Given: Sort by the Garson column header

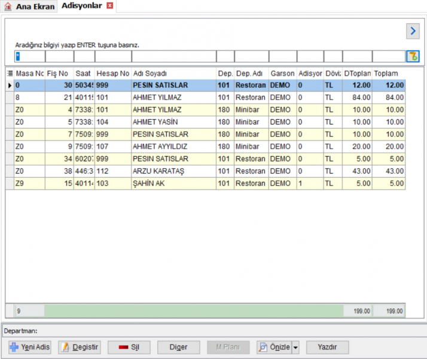Looking at the screenshot, I should pyautogui.click(x=283, y=73).
